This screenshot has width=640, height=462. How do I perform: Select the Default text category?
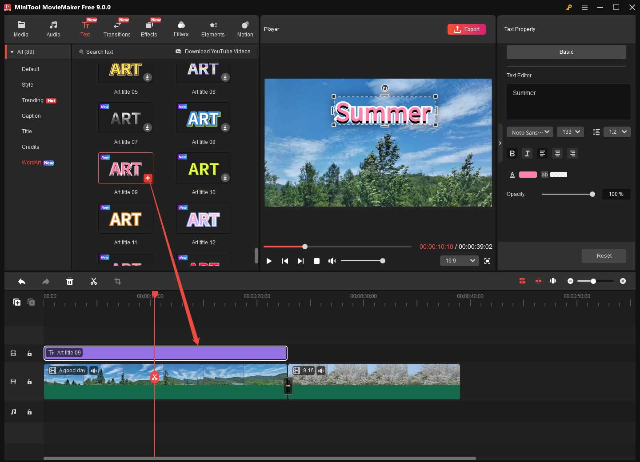point(30,69)
